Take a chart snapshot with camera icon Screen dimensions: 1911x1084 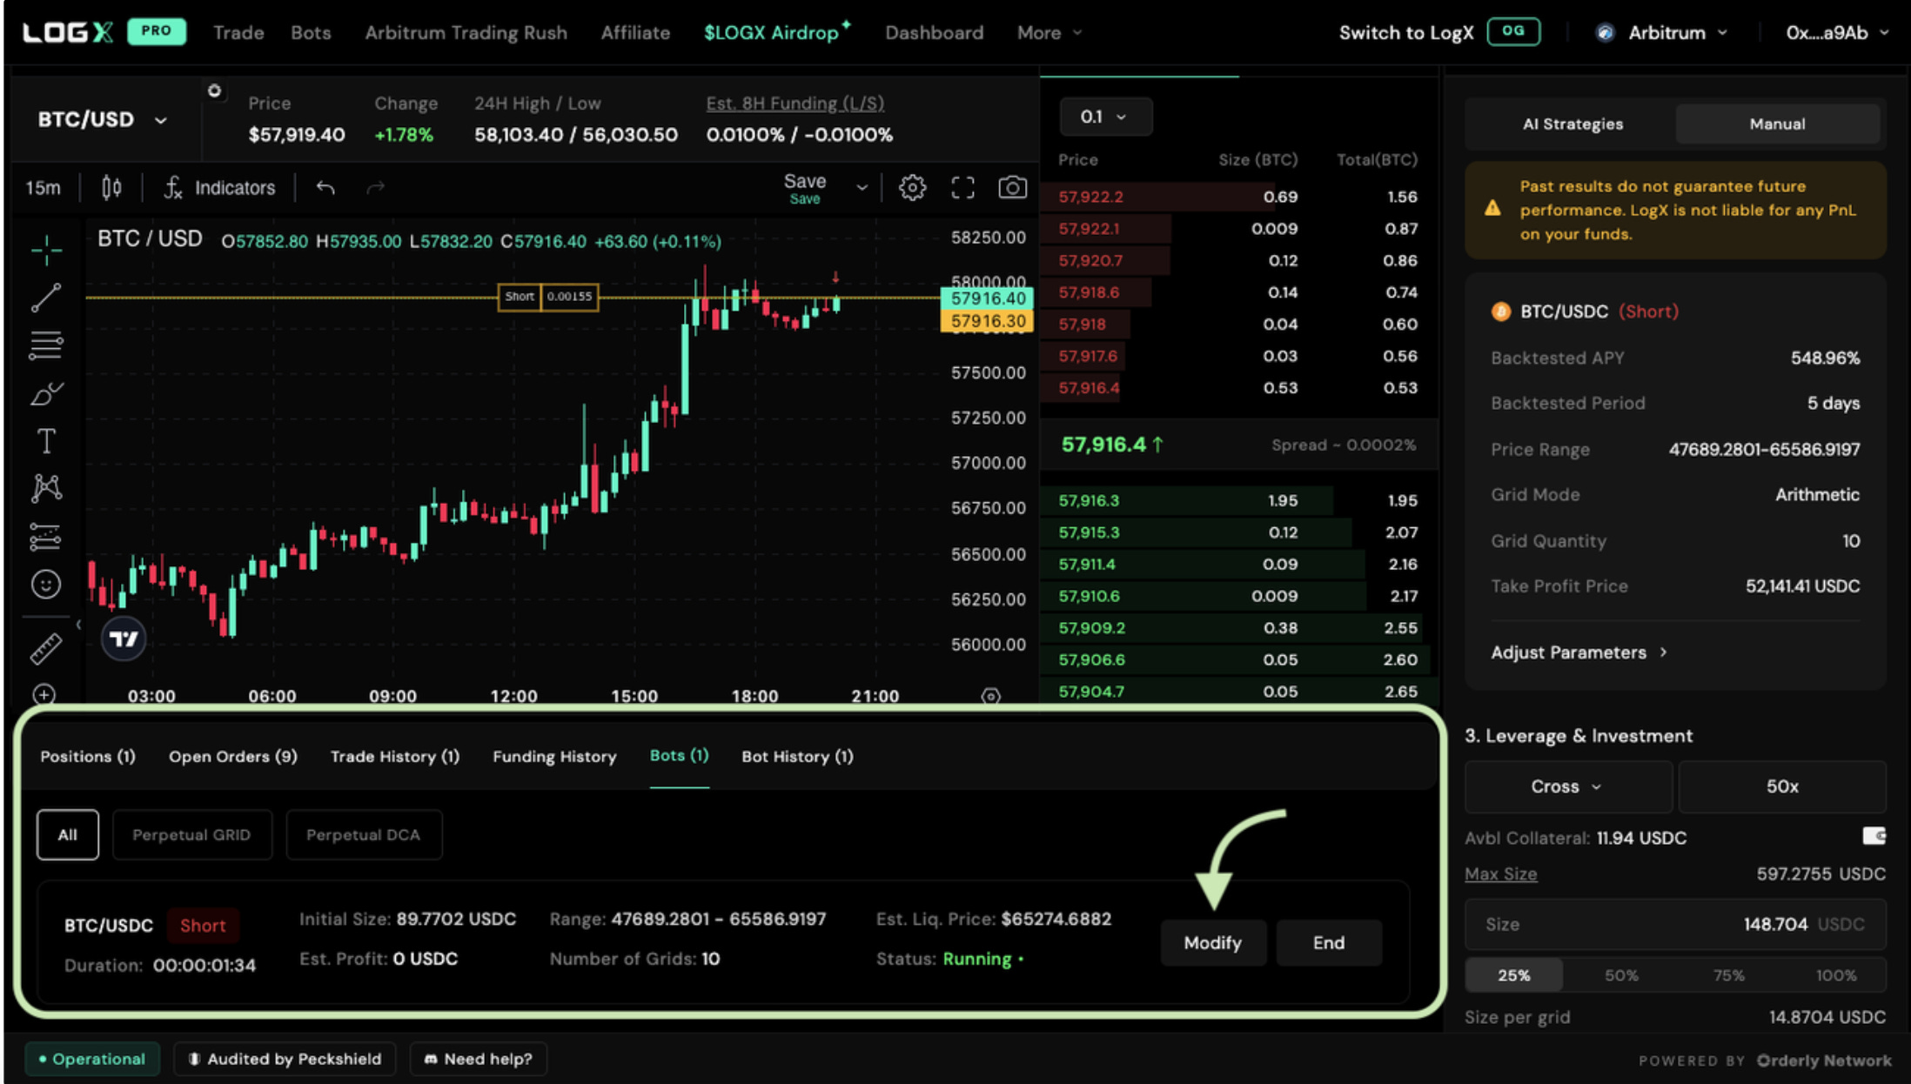pyautogui.click(x=1012, y=187)
